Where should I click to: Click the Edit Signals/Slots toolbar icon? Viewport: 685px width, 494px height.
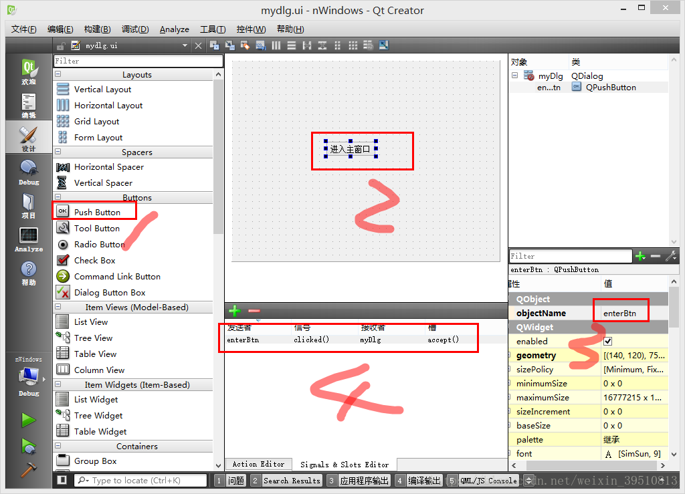point(230,45)
